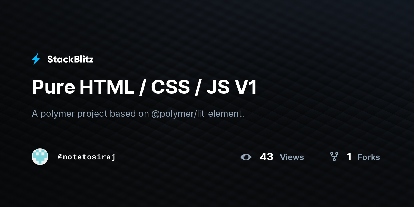The width and height of the screenshot is (414, 207).
Task: Open the pixel heart avatar of notetosiraj
Action: pyautogui.click(x=40, y=157)
